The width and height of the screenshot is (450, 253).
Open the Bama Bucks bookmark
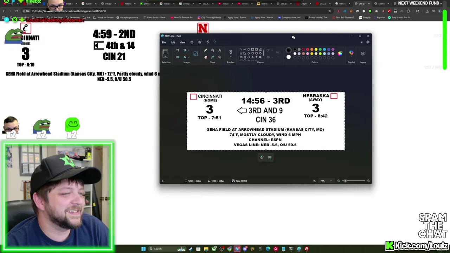[155, 17]
